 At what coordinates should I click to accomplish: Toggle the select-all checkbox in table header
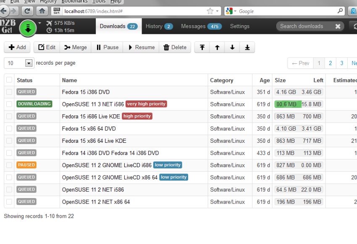[9, 80]
